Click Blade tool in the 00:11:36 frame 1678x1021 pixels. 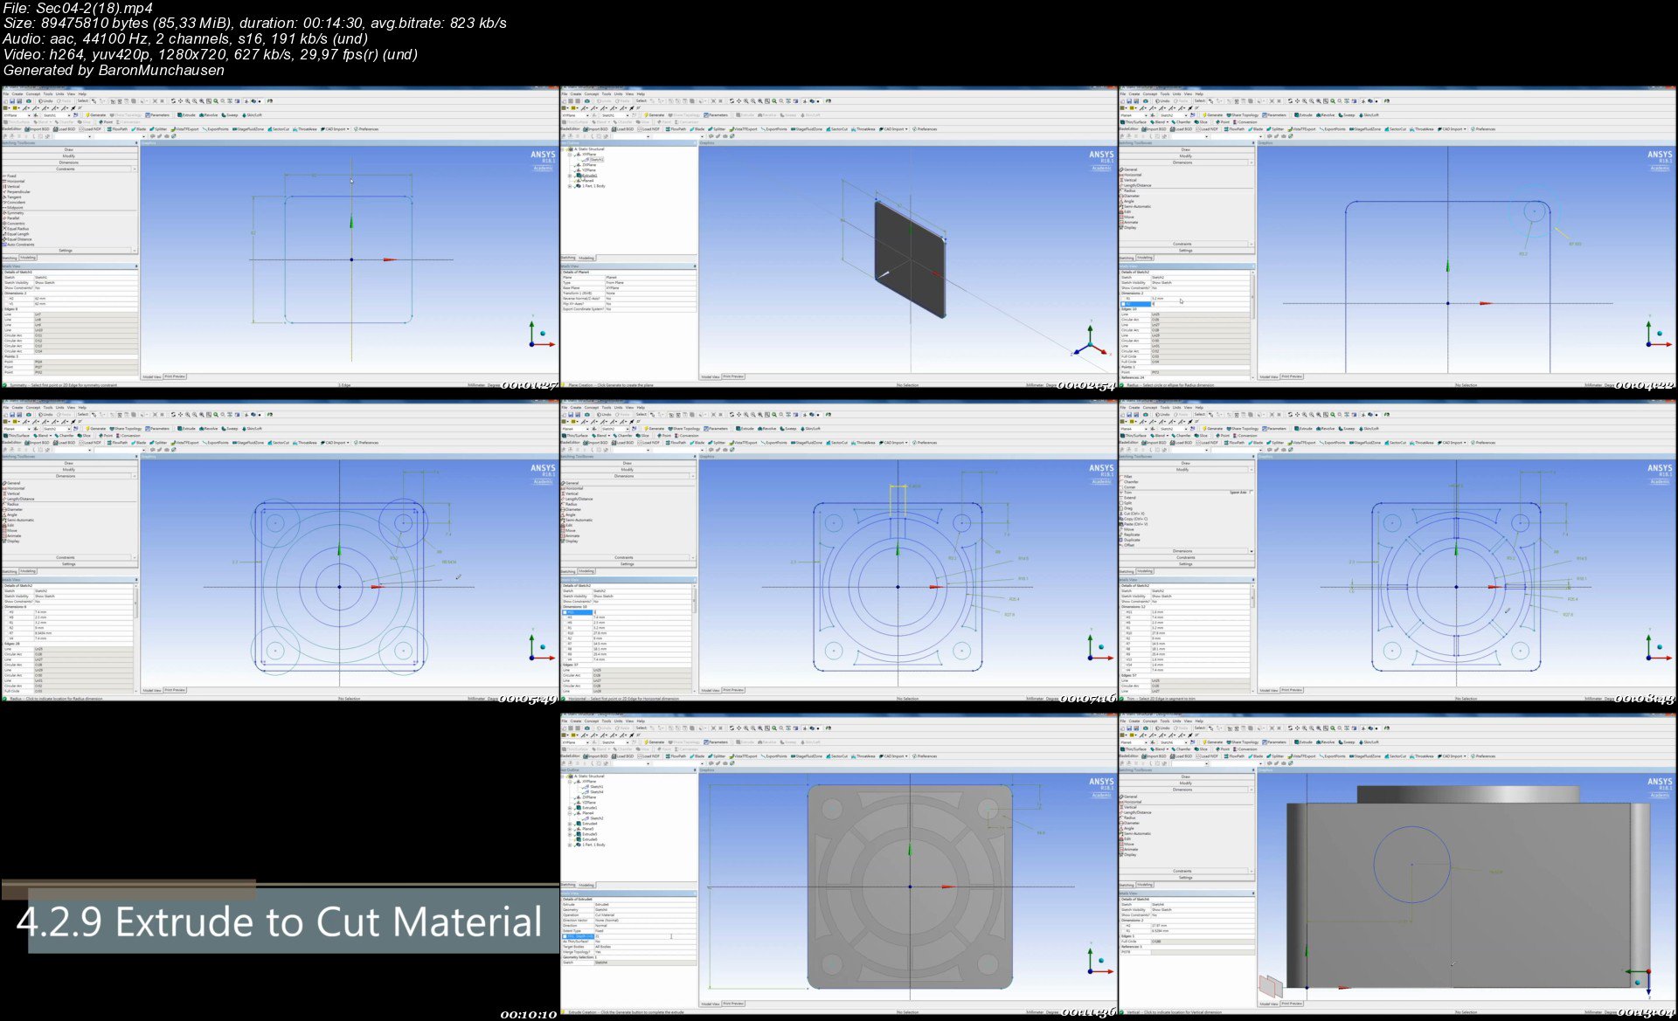coord(697,755)
